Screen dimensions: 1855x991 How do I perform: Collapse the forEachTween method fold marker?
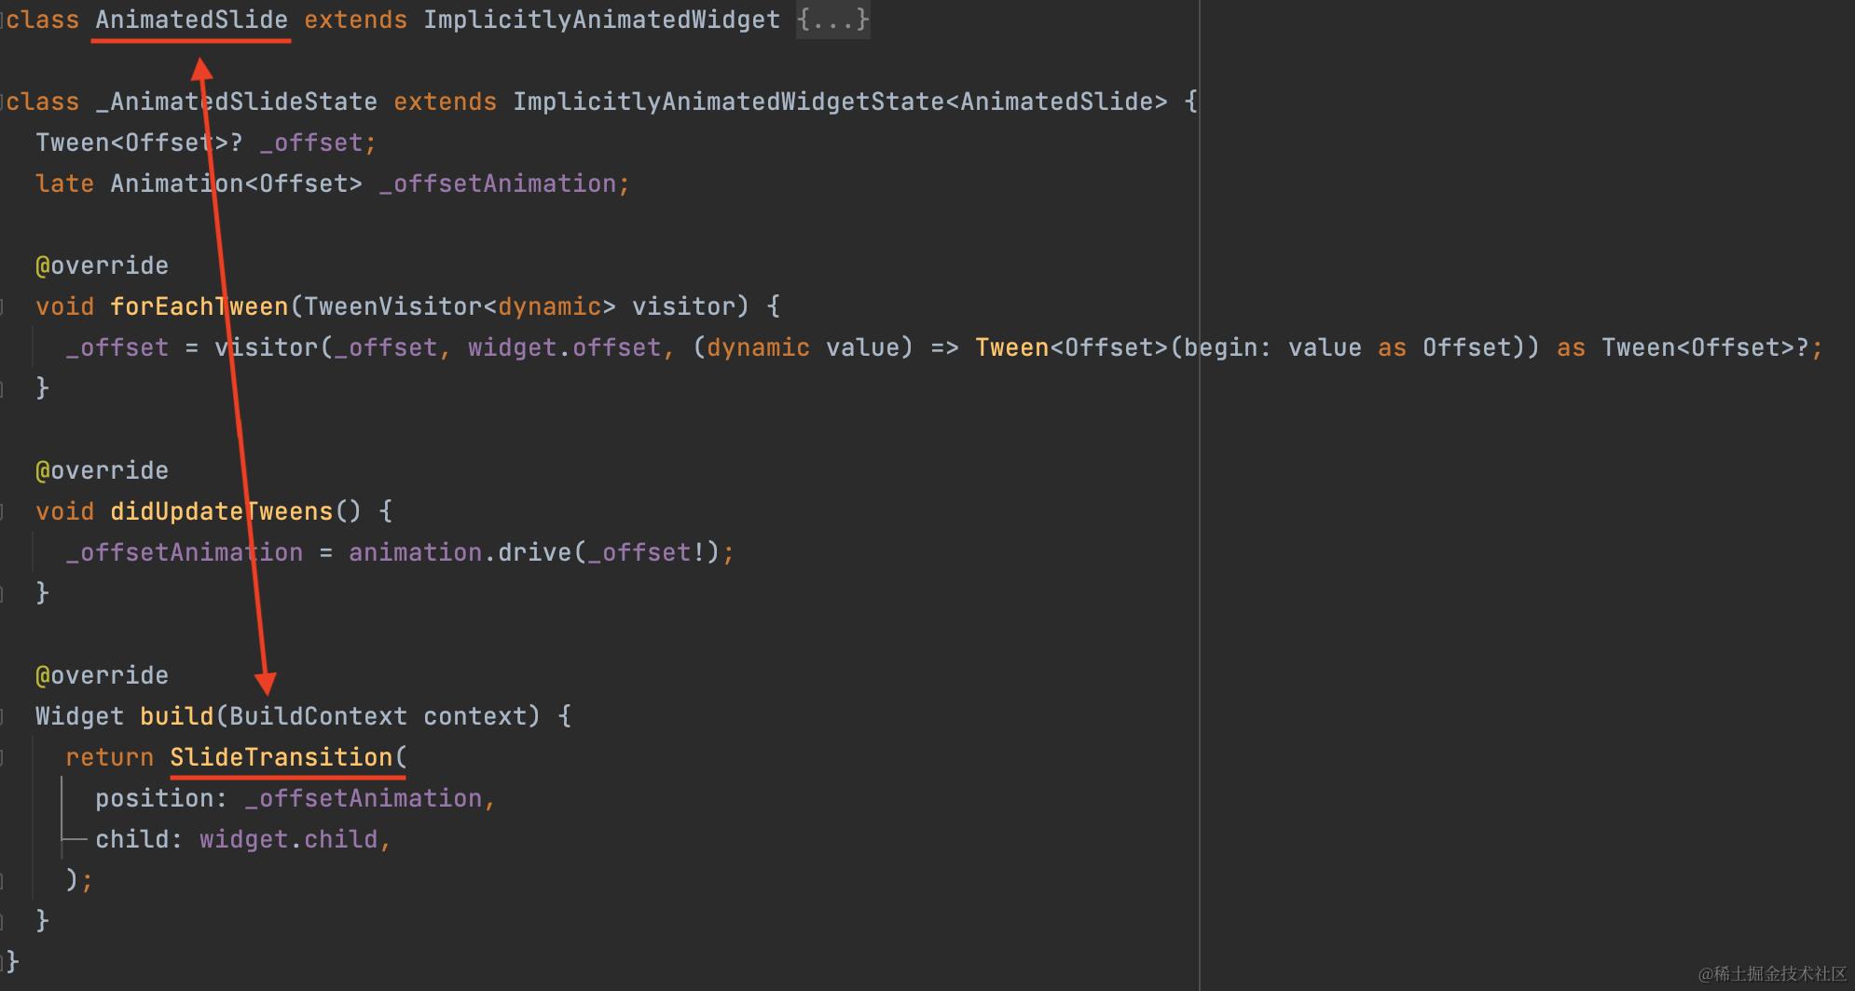(x=3, y=306)
